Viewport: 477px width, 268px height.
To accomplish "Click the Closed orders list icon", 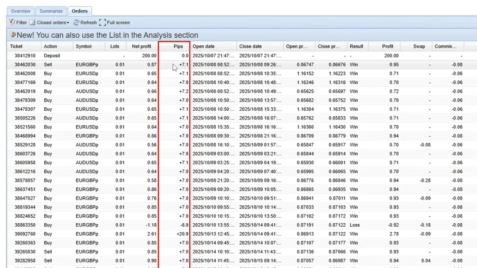I will [x=33, y=22].
